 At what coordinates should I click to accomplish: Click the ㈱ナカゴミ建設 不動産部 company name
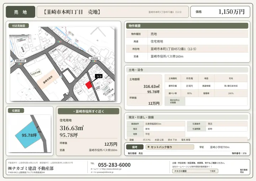point(31,169)
